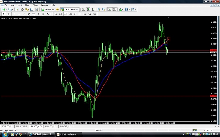
Task: Open the Periods clock icon
Action: 126,9
